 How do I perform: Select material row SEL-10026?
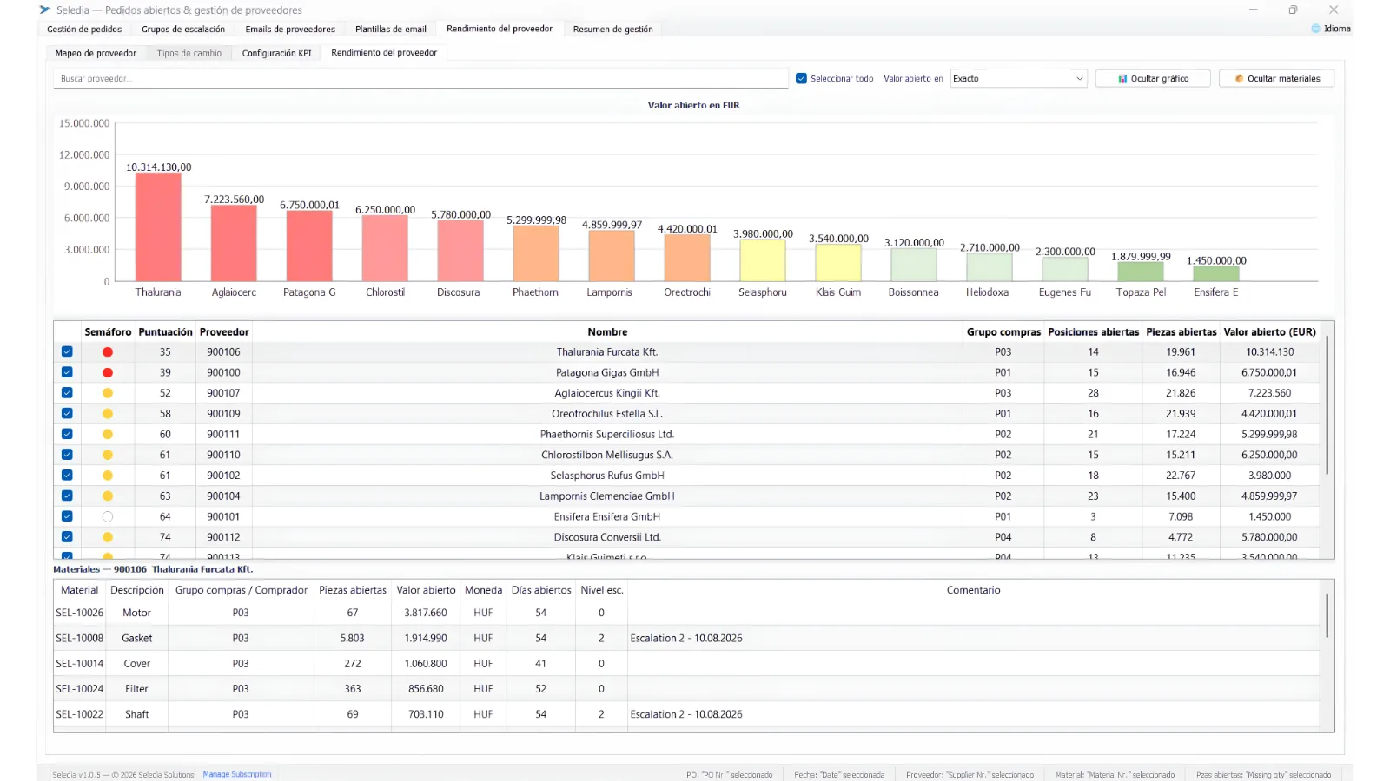(x=686, y=613)
